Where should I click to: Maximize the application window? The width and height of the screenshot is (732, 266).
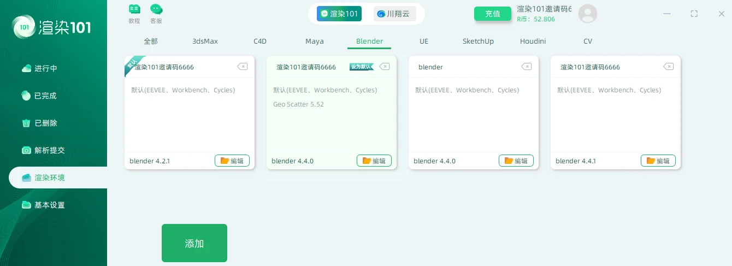click(x=694, y=14)
